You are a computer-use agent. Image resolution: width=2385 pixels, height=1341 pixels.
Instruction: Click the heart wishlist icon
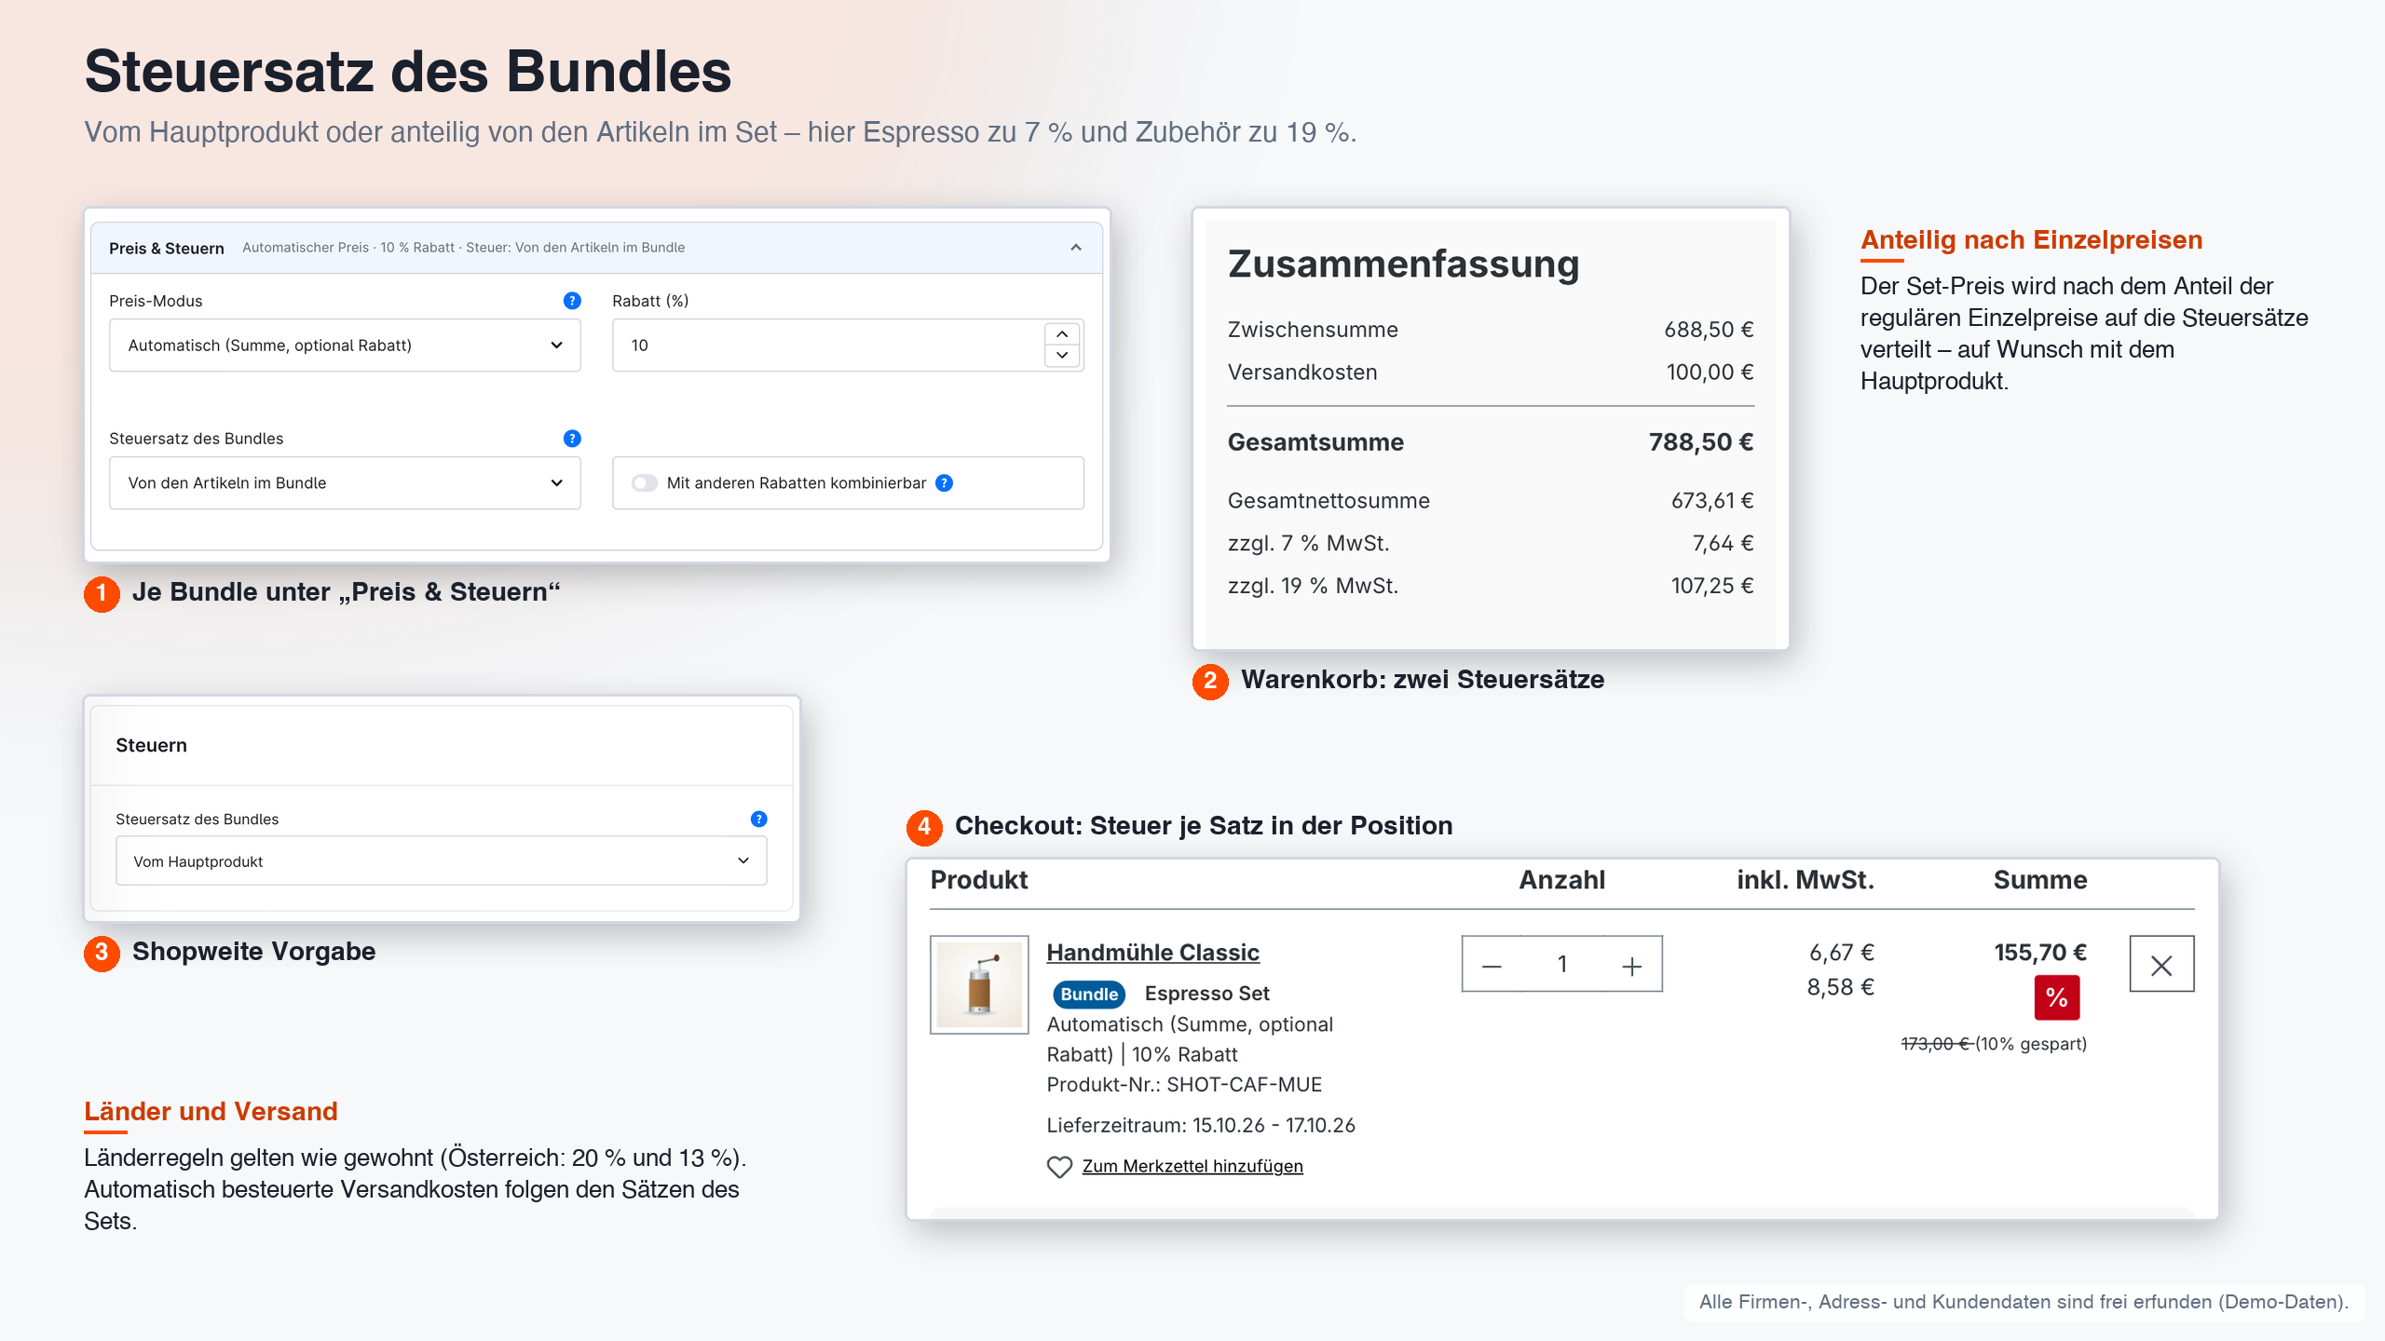tap(1059, 1167)
